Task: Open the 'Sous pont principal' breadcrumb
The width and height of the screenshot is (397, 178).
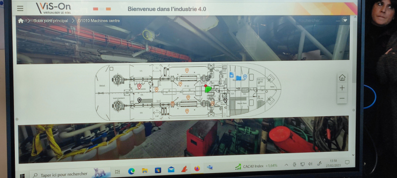Action: (x=51, y=21)
